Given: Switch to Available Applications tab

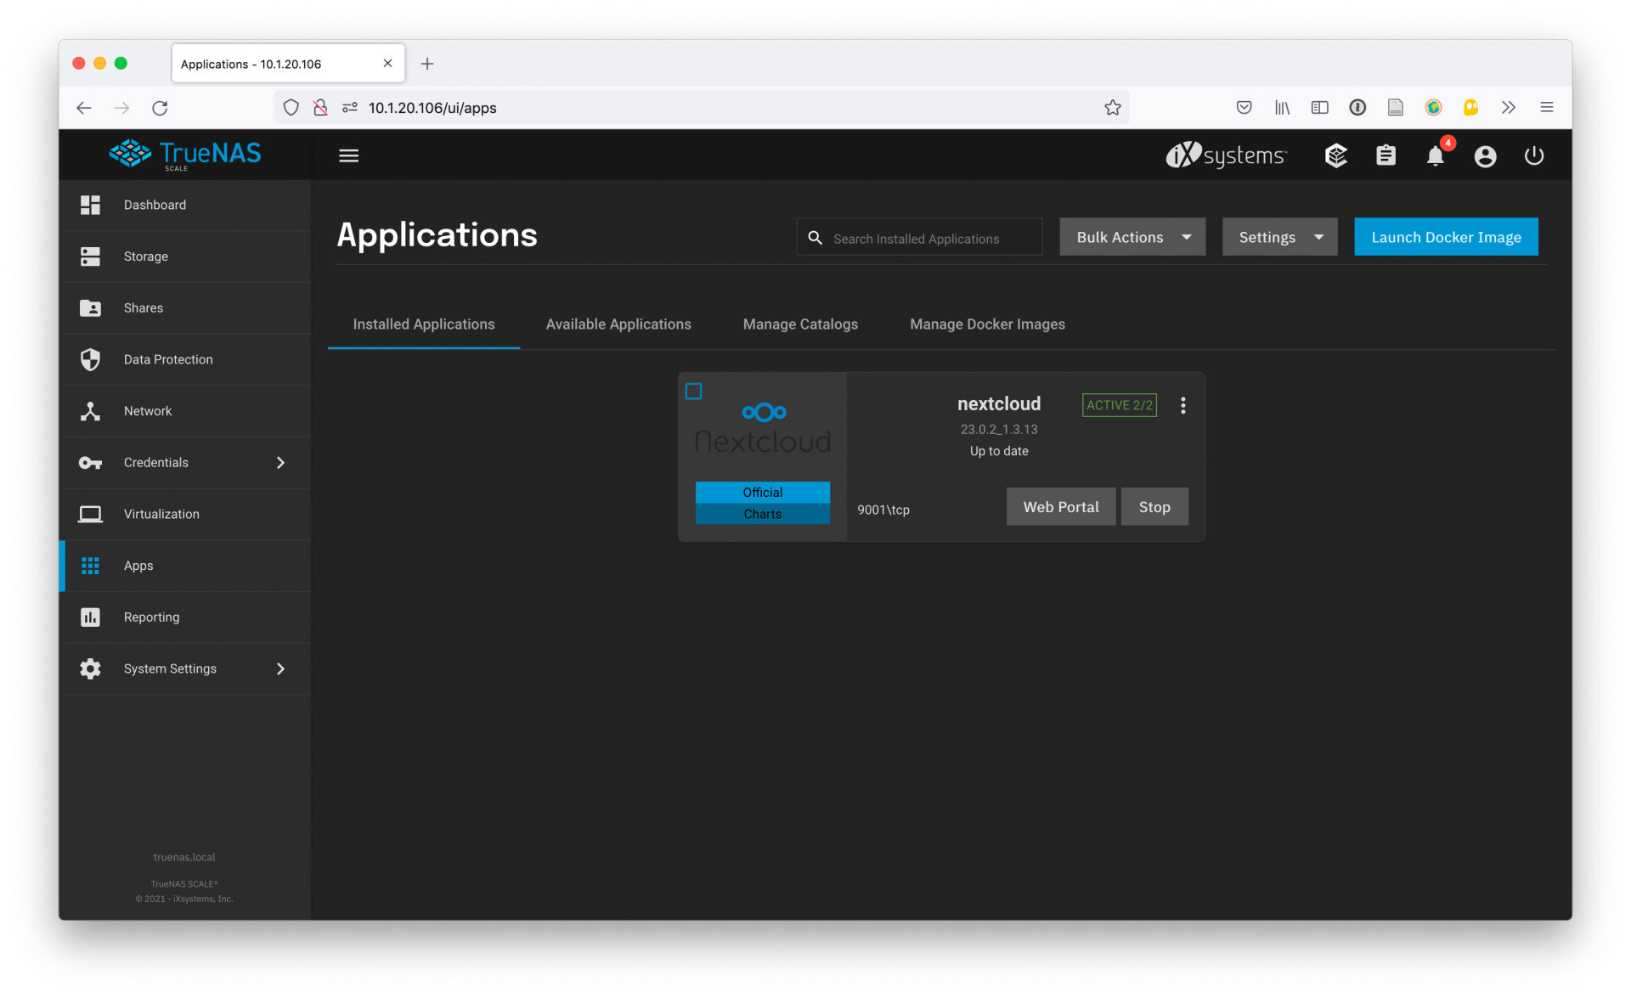Looking at the screenshot, I should tap(618, 324).
